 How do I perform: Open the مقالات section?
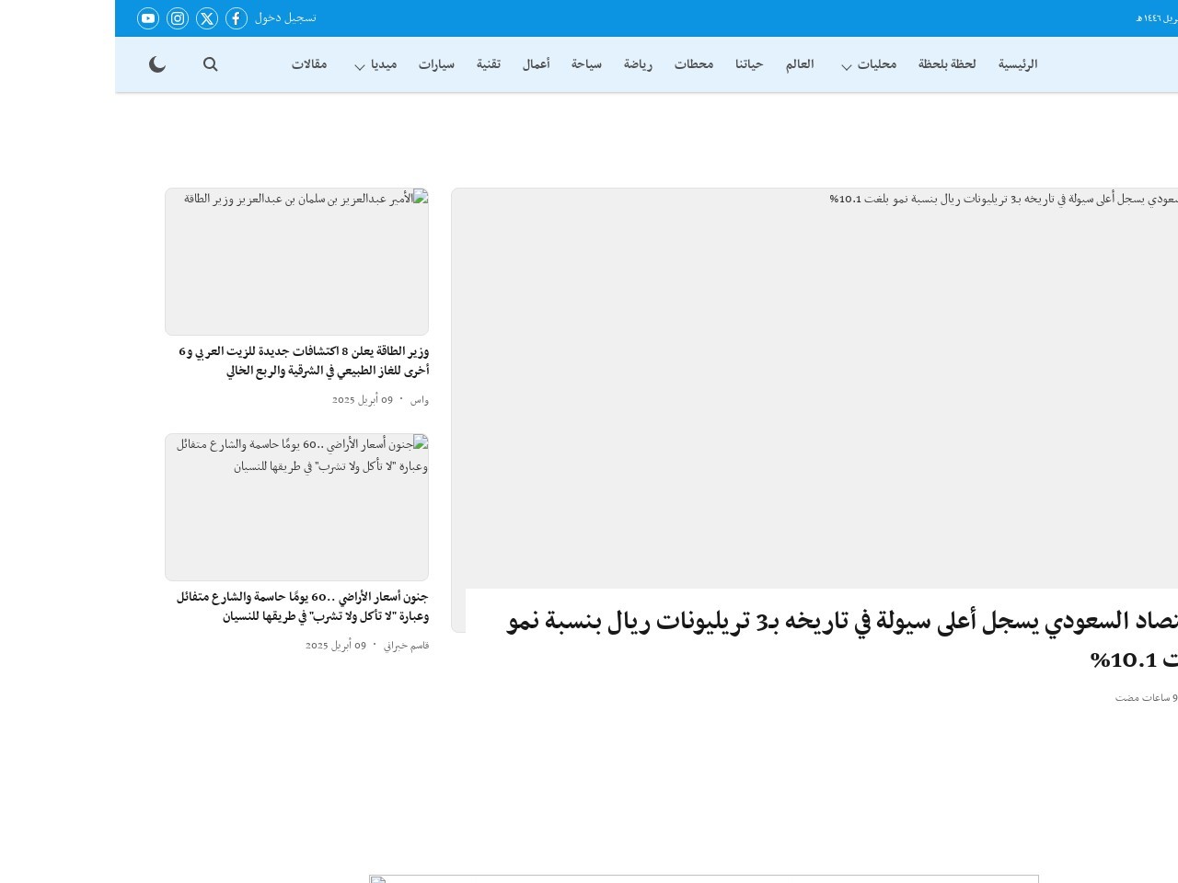coord(309,64)
